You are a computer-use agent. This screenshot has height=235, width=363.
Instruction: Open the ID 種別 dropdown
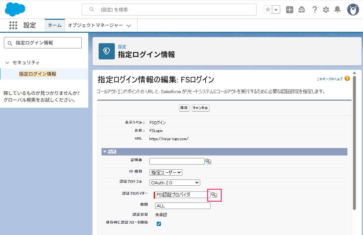click(x=166, y=172)
